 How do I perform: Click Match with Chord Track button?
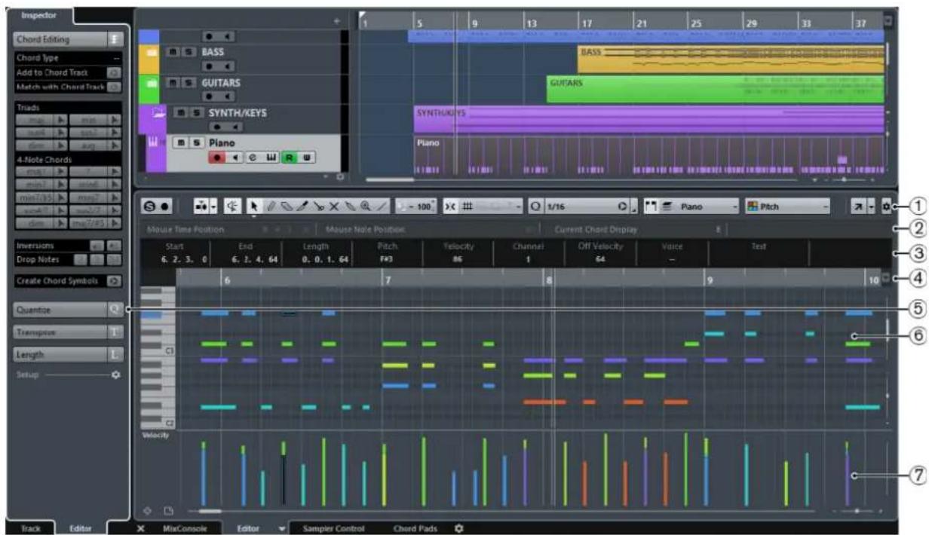[x=114, y=87]
